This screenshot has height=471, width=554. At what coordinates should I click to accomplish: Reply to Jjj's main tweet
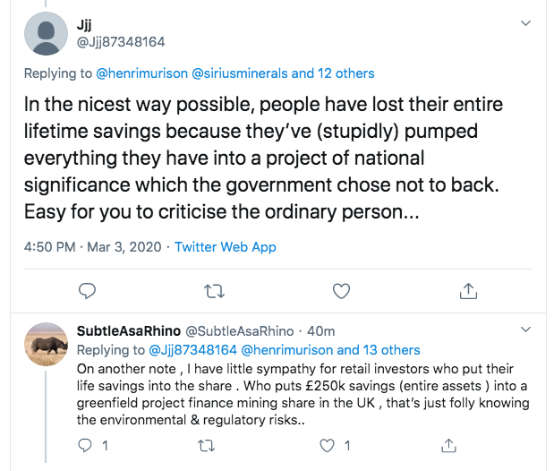(x=87, y=290)
